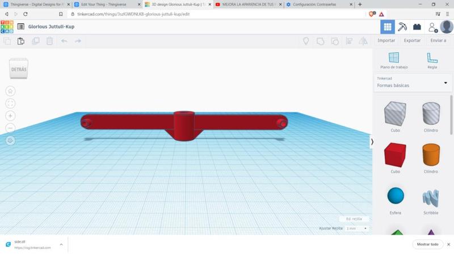Click the Tinkercad logo

click(7, 27)
